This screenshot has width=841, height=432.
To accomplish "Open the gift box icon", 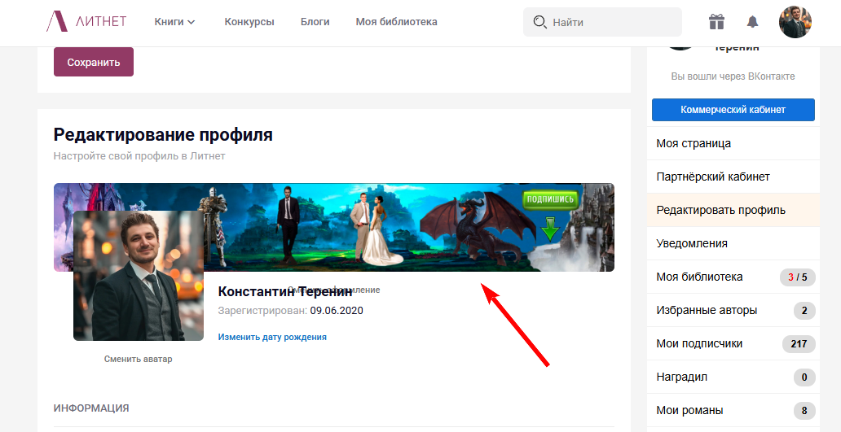I will coord(716,22).
